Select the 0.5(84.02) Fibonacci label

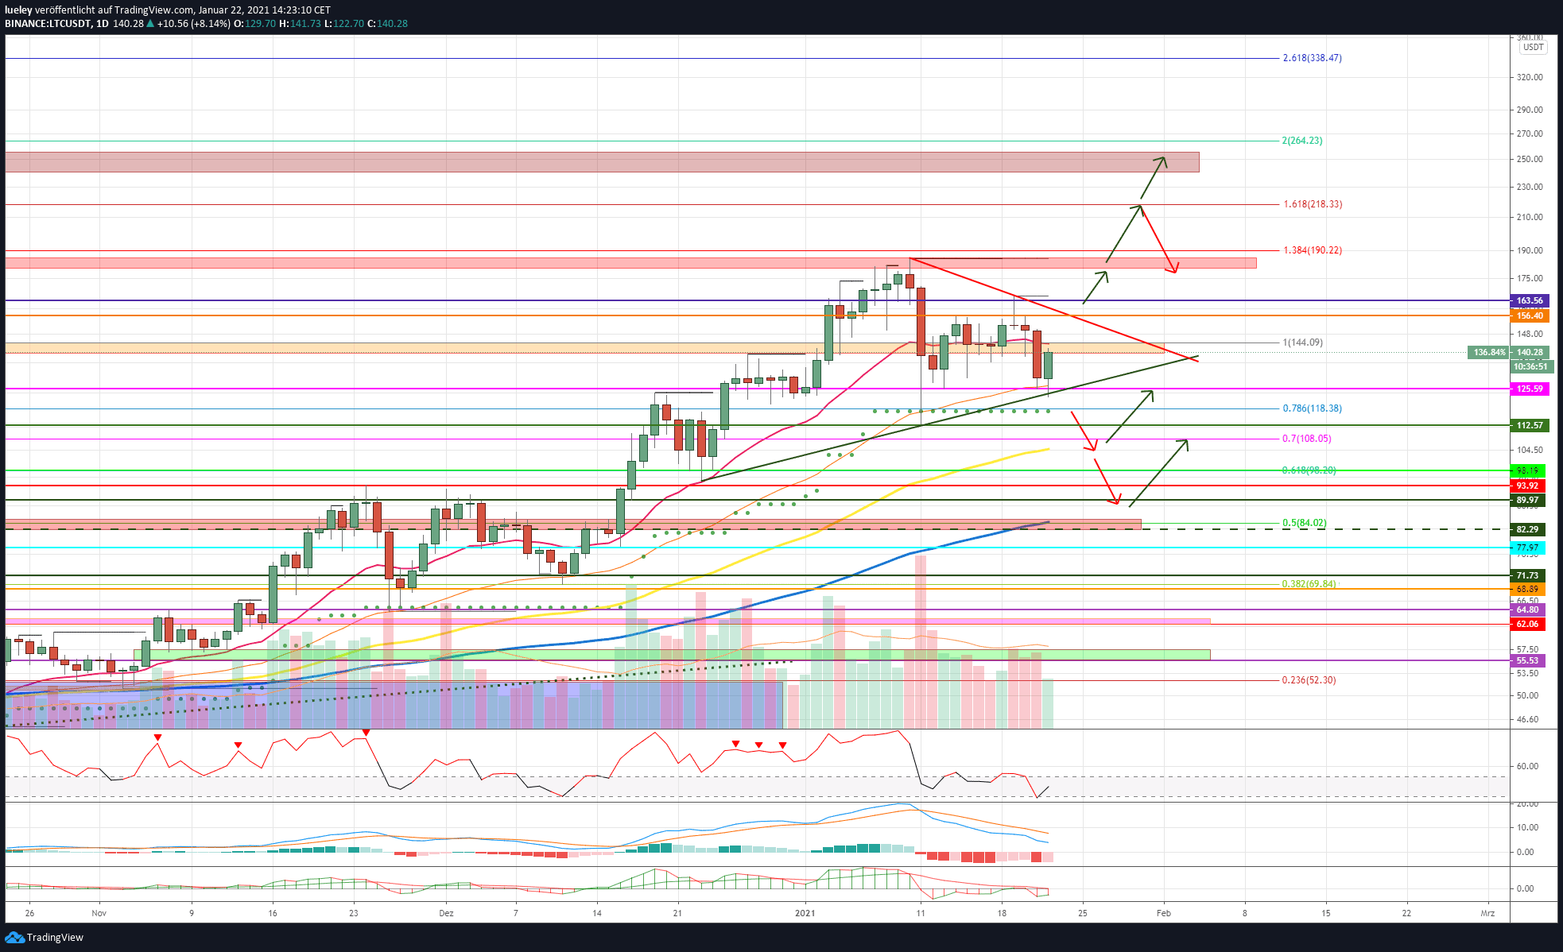[1304, 523]
